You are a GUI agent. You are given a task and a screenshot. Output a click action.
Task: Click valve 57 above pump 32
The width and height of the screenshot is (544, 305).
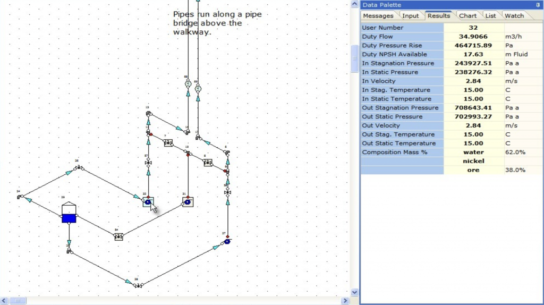click(x=148, y=162)
